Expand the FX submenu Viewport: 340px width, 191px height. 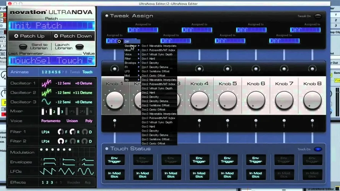point(132,67)
